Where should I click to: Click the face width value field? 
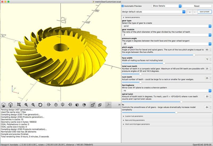(207, 59)
